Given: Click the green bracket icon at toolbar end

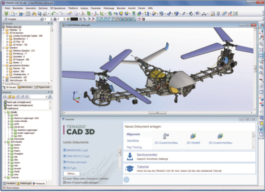Looking at the screenshot, I should tap(236, 14).
